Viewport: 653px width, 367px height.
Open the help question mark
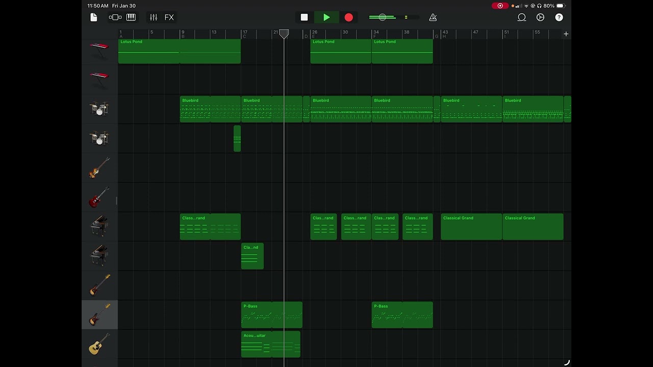pos(559,17)
